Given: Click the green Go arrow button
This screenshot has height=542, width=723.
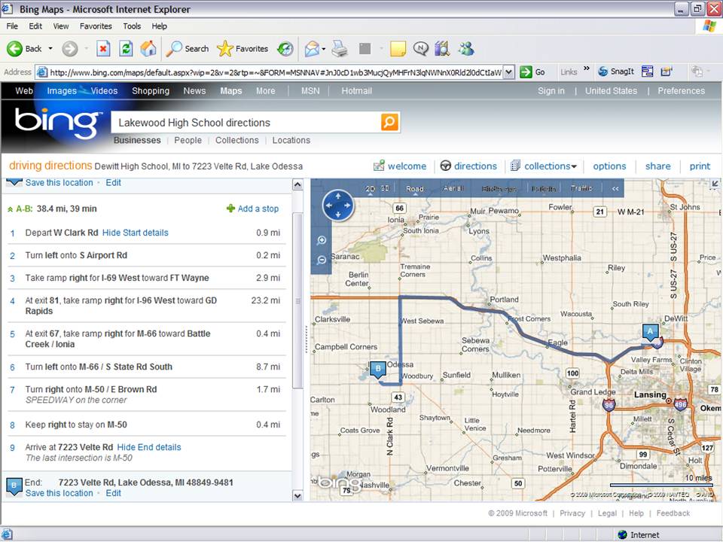Looking at the screenshot, I should click(526, 72).
